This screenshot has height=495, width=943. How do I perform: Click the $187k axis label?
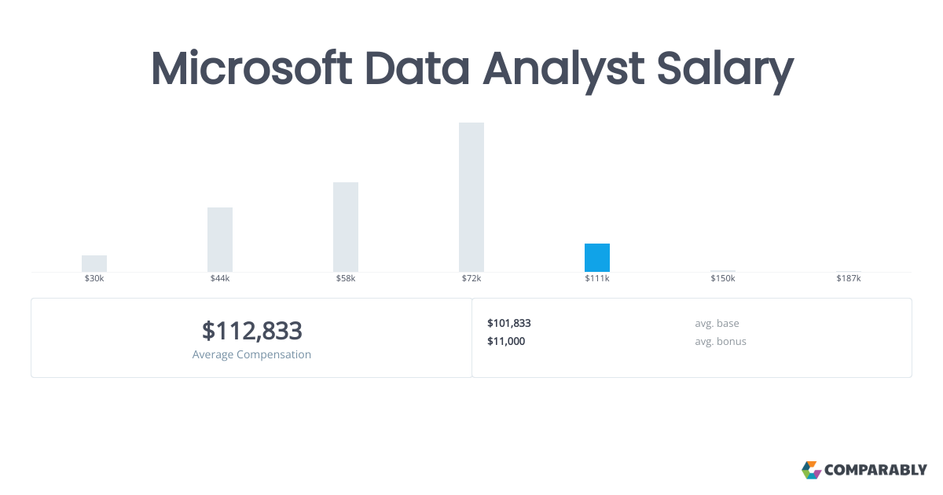[849, 279]
